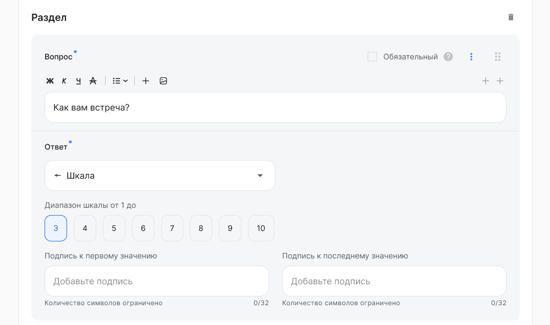Select scale value 10 for the range

(261, 228)
